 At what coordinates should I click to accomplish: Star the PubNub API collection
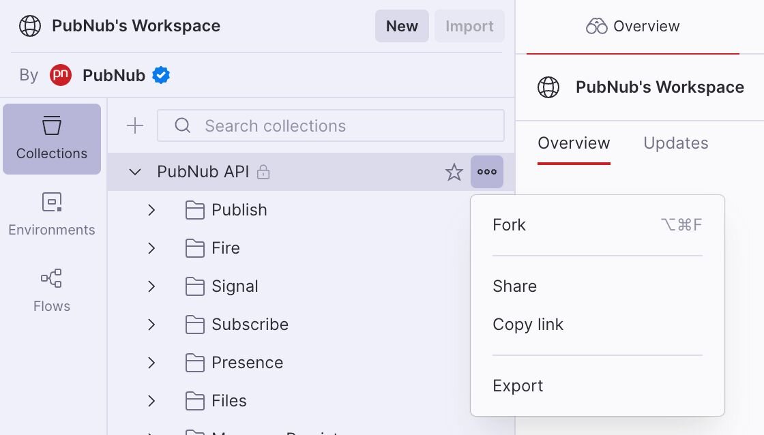(454, 172)
